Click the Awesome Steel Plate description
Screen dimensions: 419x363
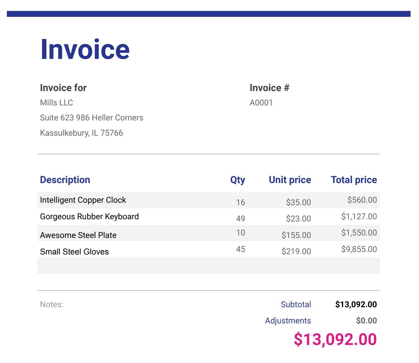click(78, 235)
